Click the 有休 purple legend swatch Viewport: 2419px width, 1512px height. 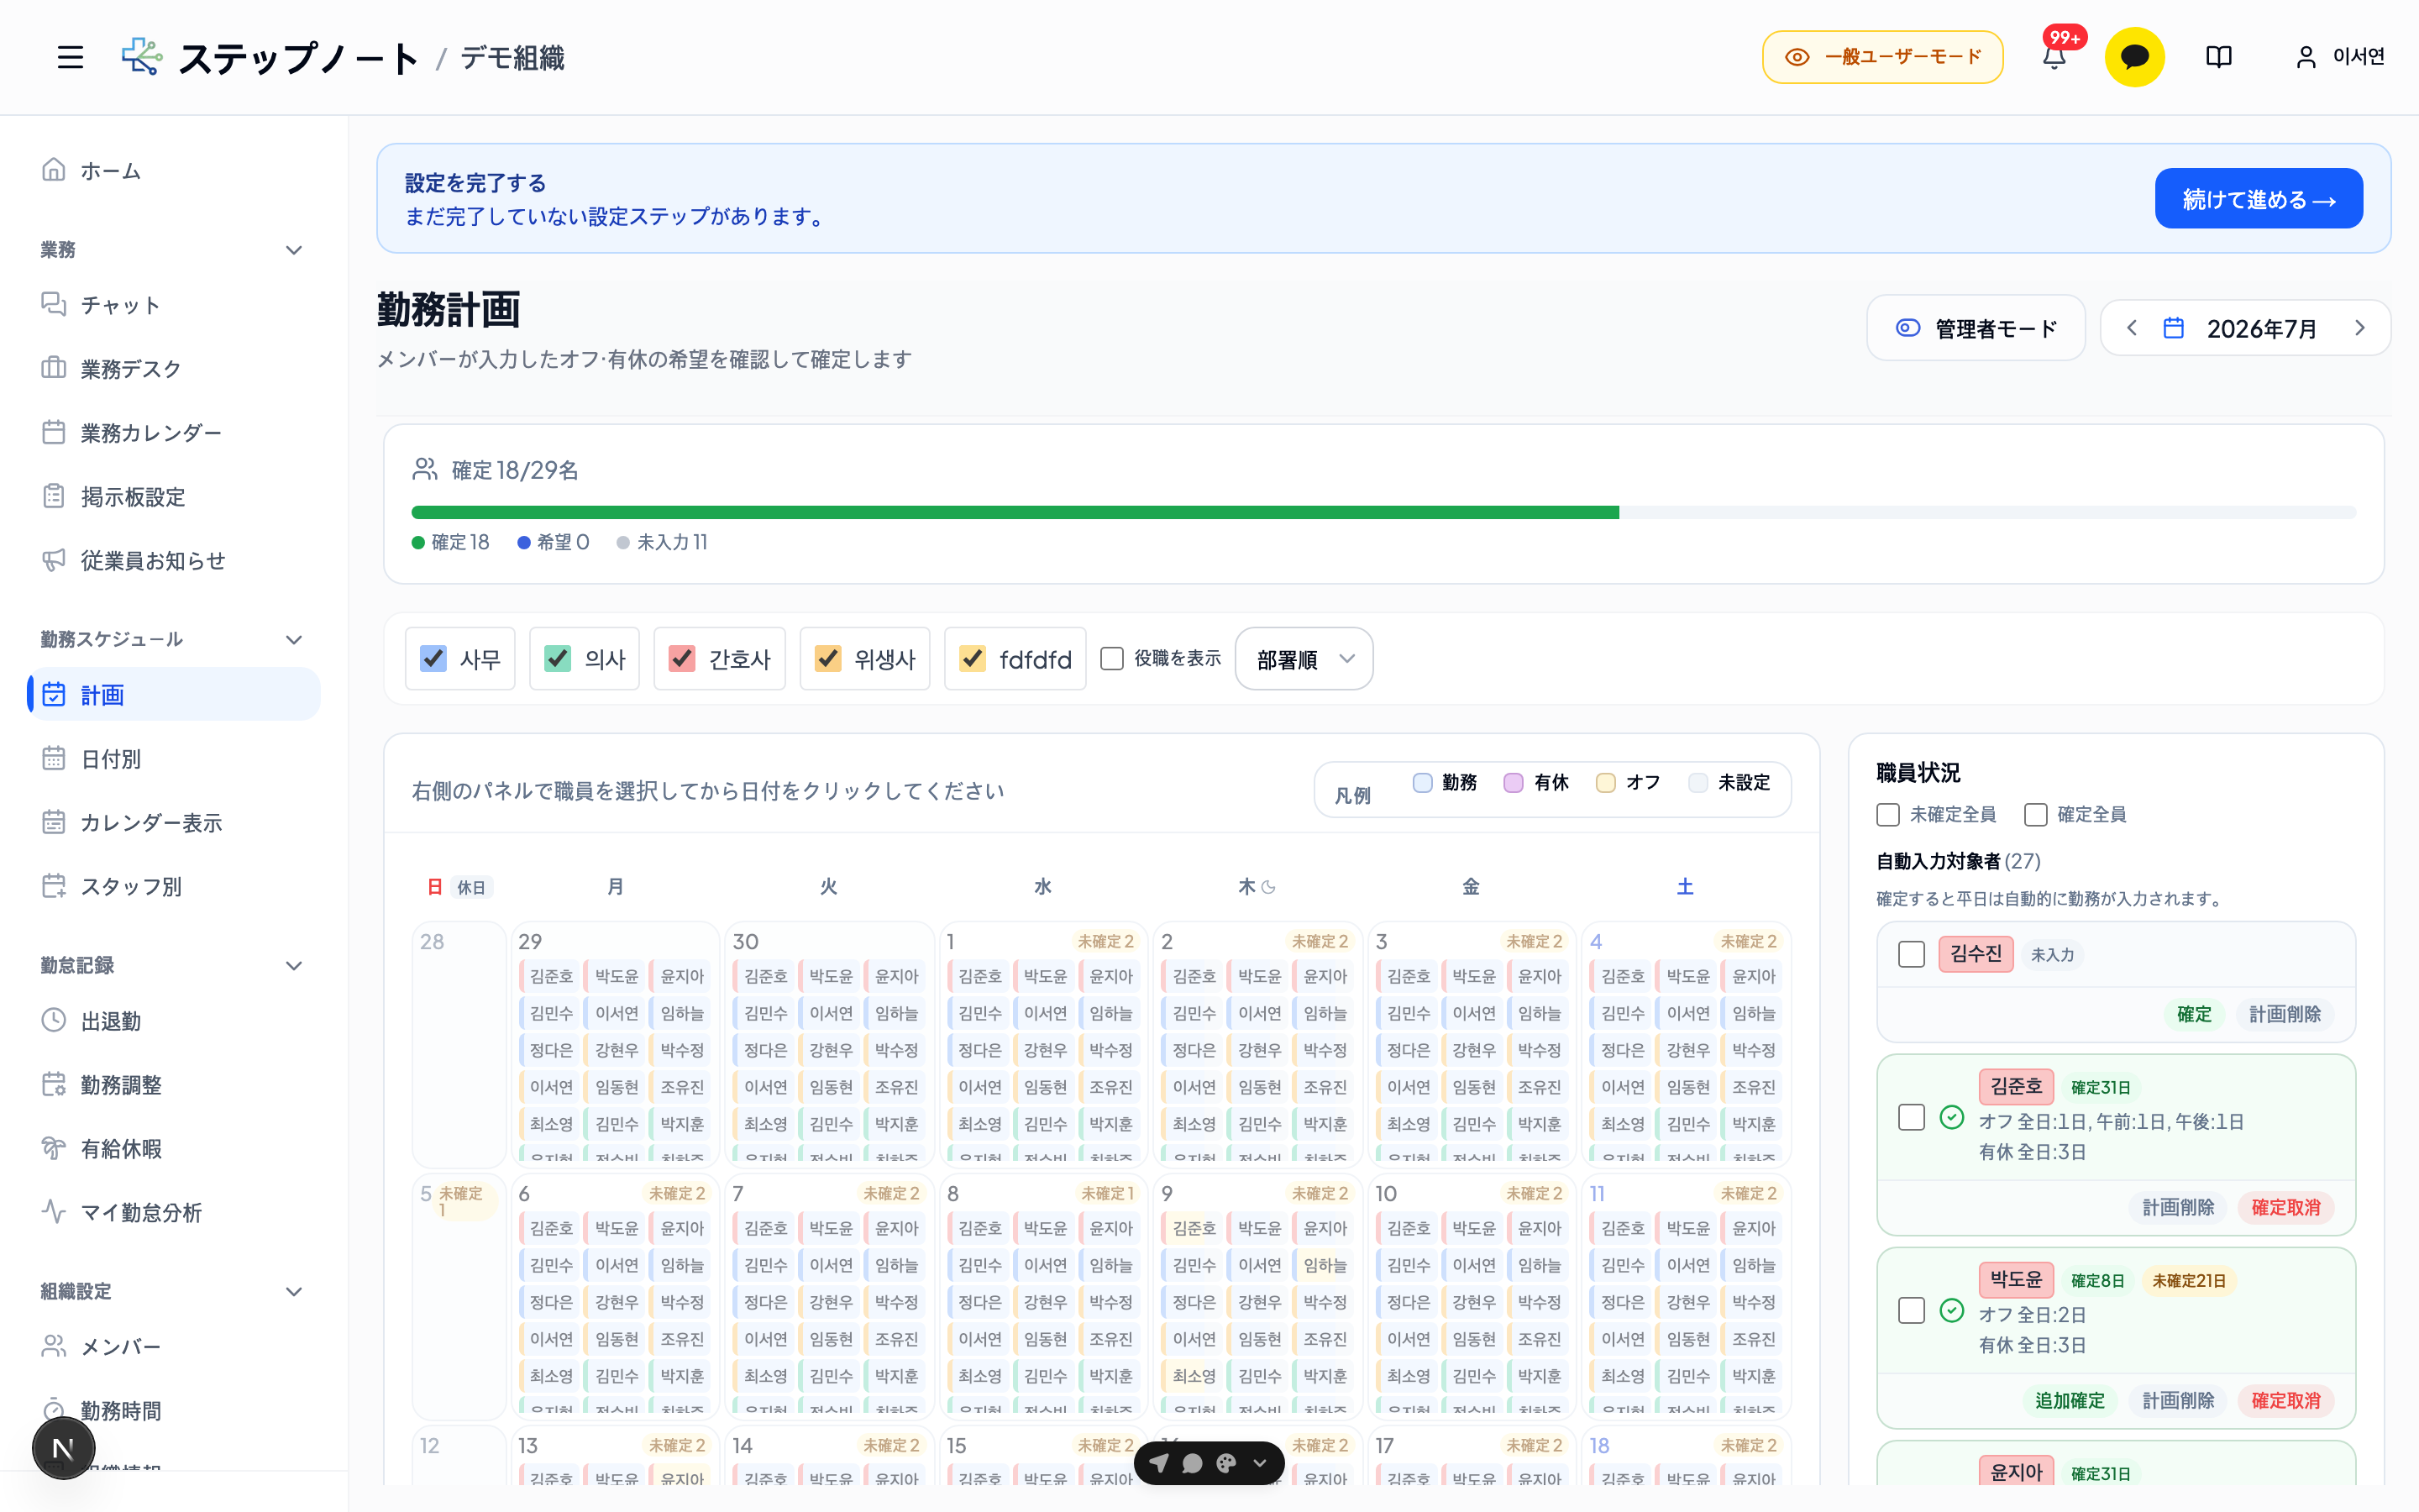click(x=1514, y=782)
